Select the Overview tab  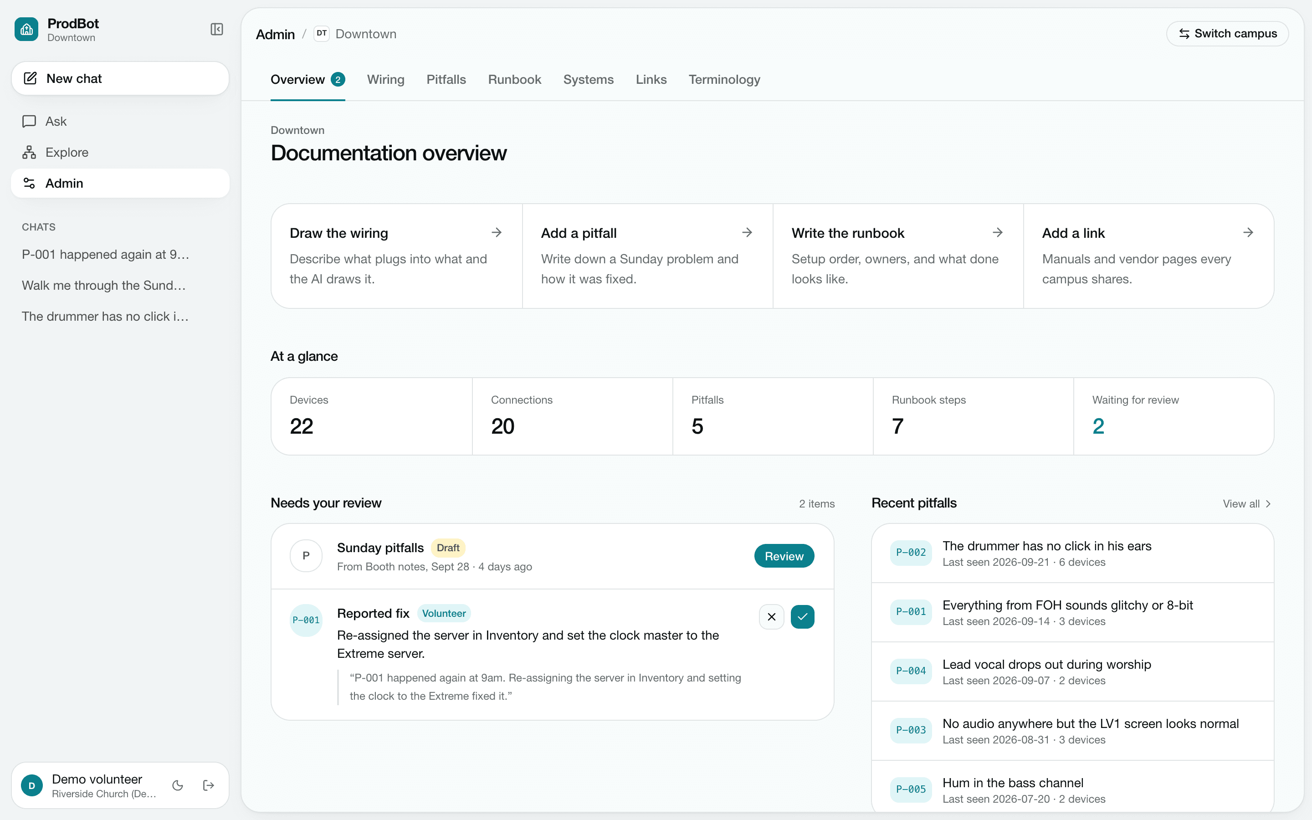tap(307, 80)
